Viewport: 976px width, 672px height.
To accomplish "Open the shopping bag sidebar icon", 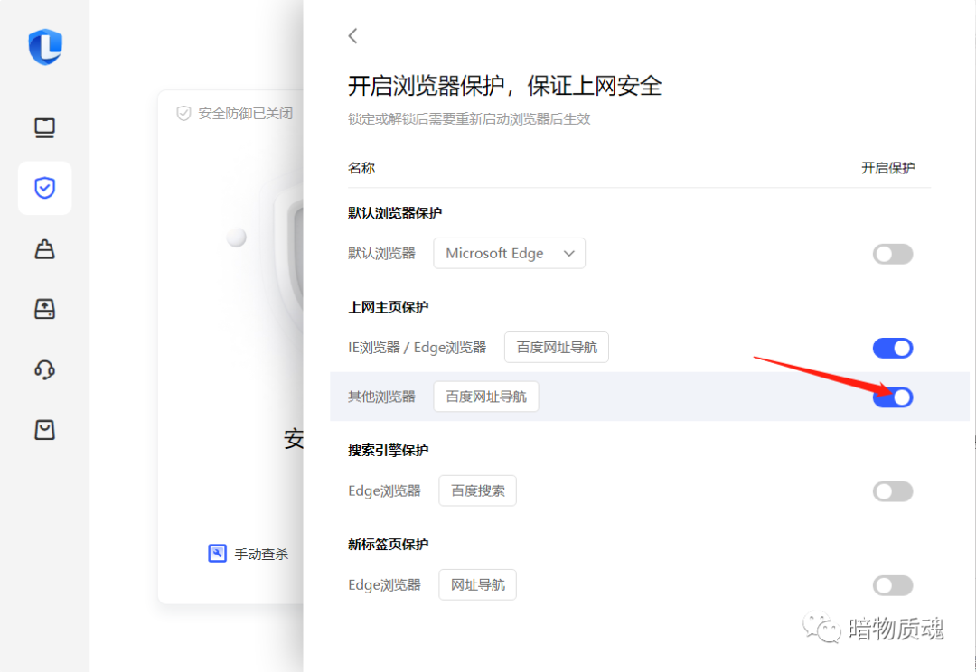I will click(45, 249).
